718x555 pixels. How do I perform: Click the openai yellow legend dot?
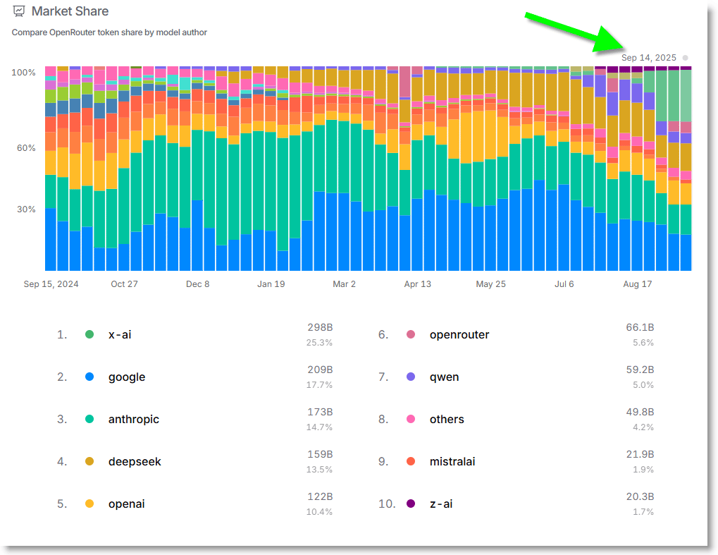(x=89, y=504)
